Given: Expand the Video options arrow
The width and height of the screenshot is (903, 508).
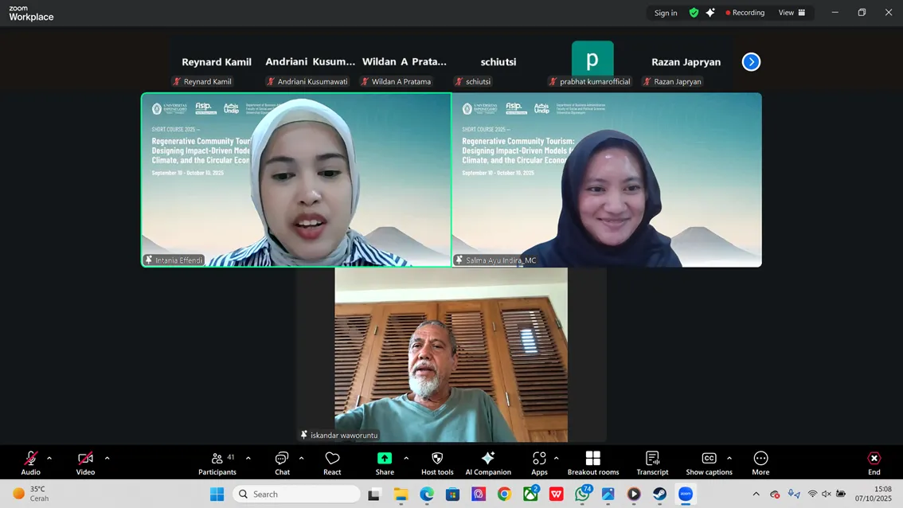Looking at the screenshot, I should pos(107,458).
